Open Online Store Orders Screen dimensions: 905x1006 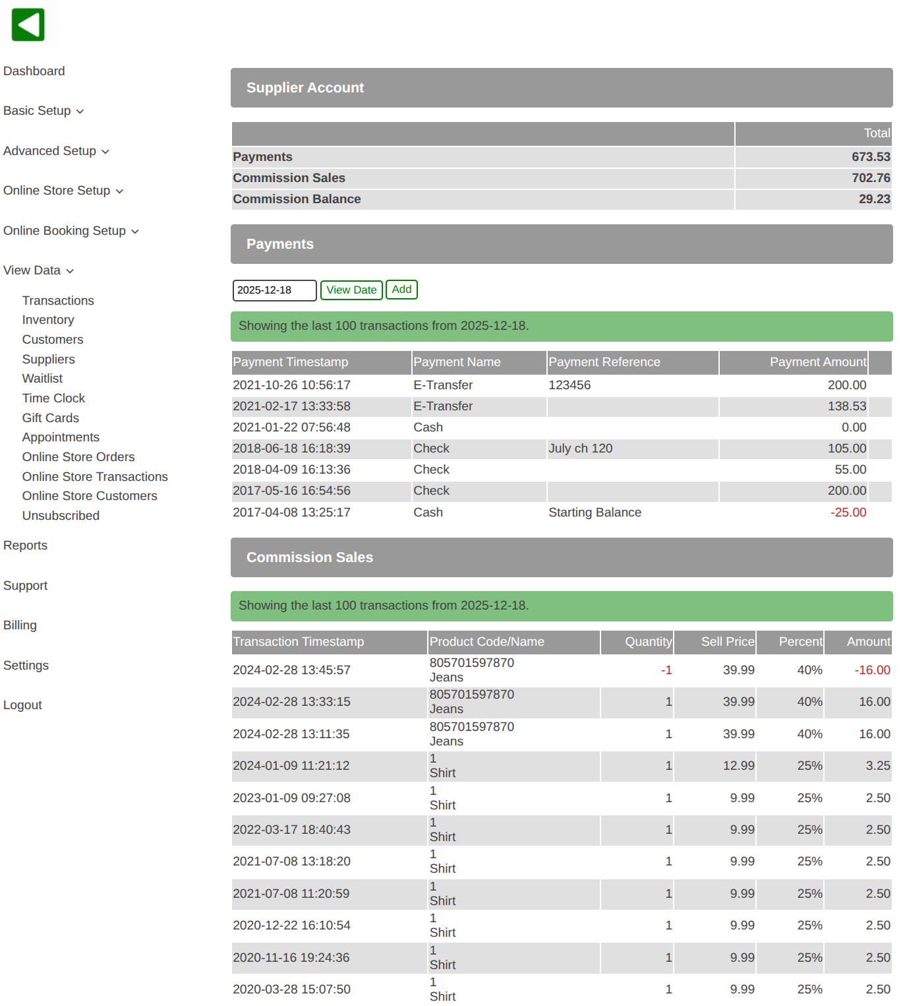coord(78,457)
